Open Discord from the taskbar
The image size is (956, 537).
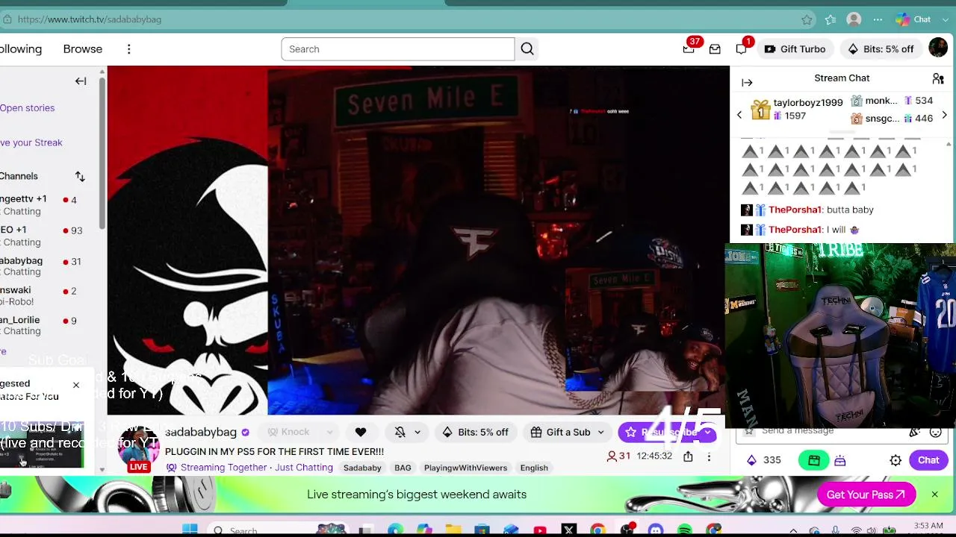click(656, 530)
